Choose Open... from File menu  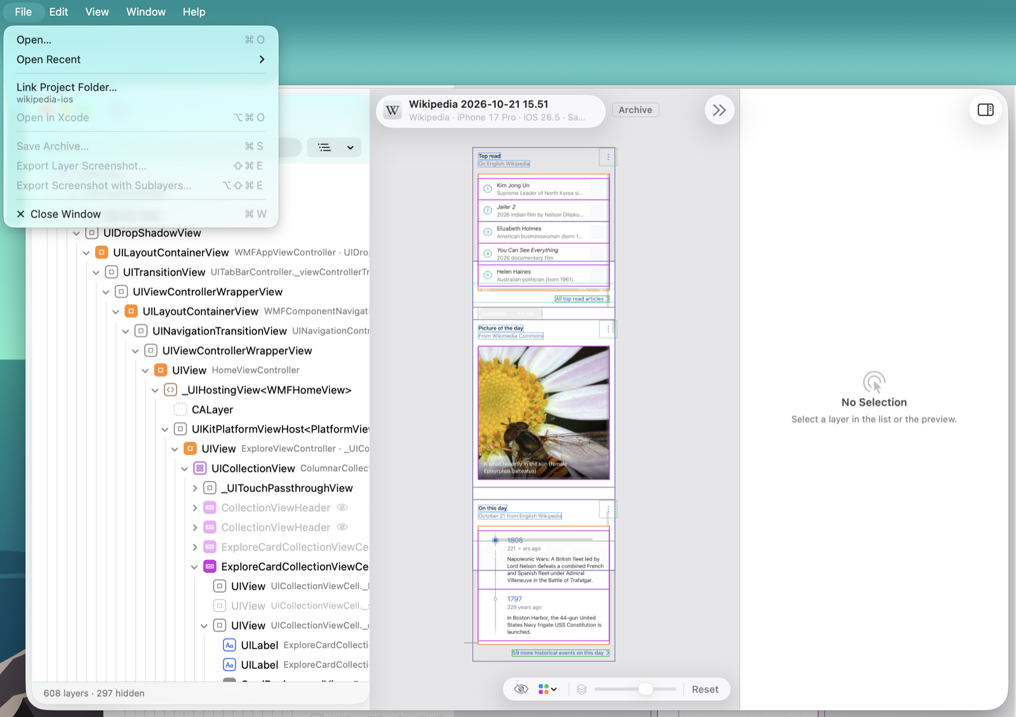[x=141, y=39]
